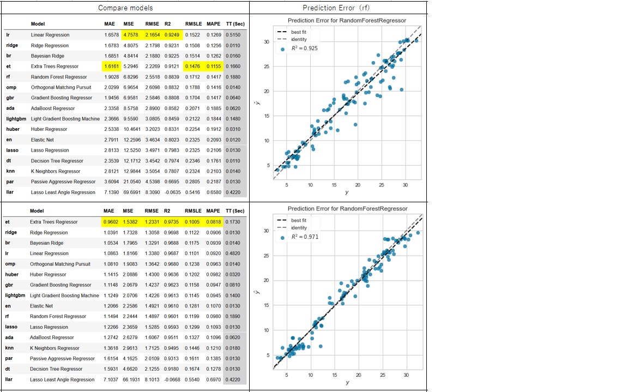Select the Huber Regressor MSE value 10.4641
Screen dimensions: 628x392
pyautogui.click(x=132, y=129)
